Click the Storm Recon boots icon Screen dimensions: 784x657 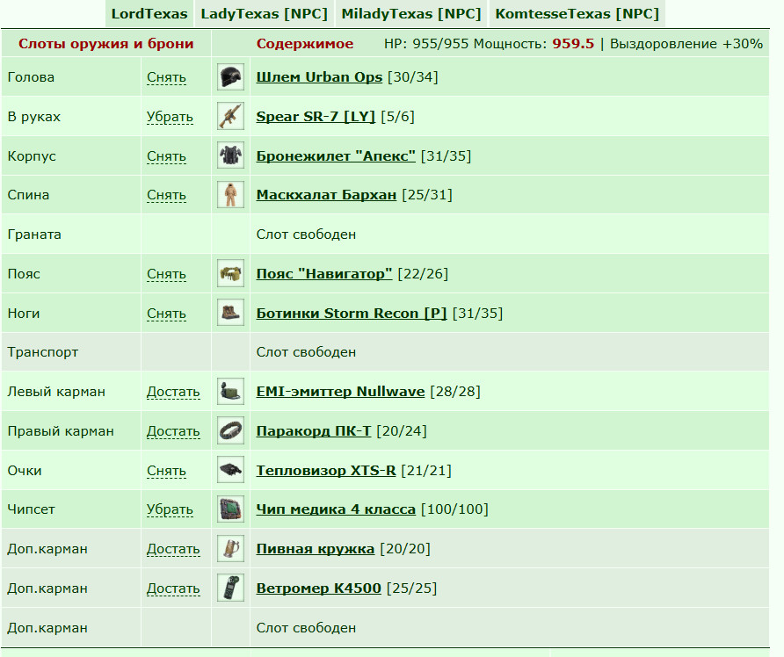pos(230,314)
